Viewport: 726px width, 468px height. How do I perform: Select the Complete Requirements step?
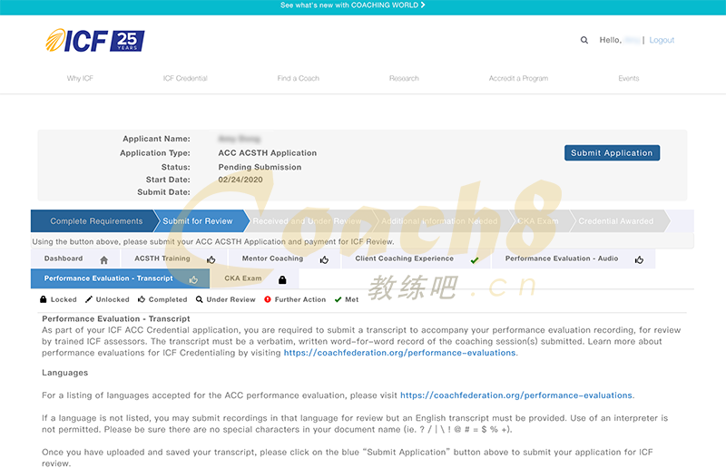tap(95, 221)
